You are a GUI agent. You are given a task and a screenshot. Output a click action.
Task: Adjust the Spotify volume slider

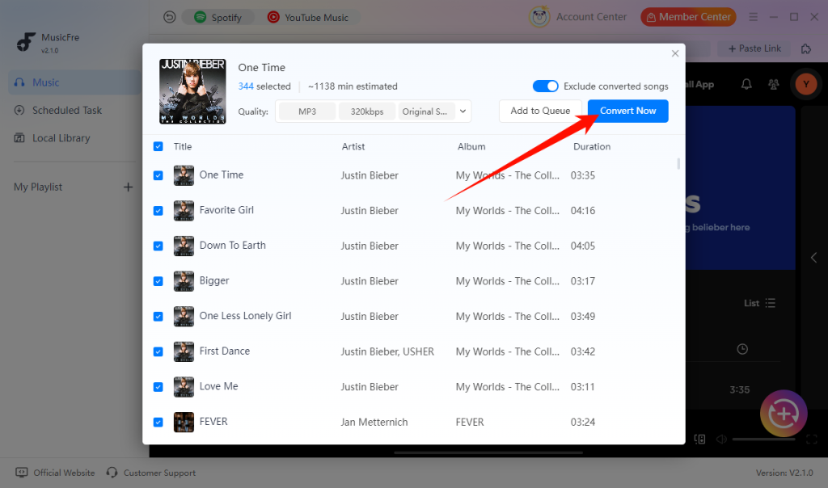(x=763, y=440)
